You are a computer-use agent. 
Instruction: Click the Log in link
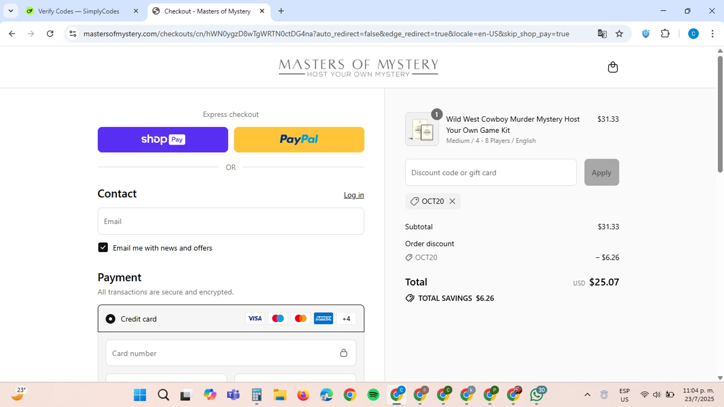354,195
